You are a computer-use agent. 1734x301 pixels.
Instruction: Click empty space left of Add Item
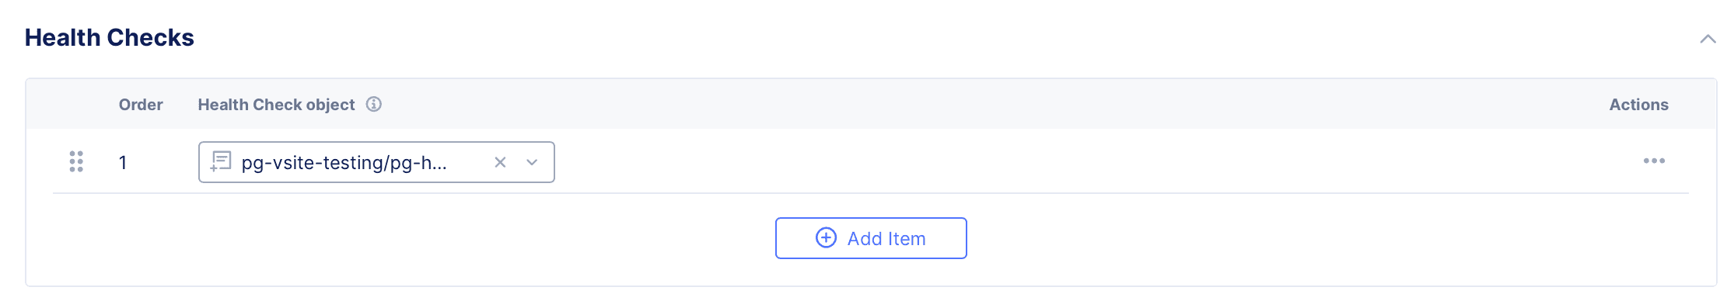pos(404,239)
